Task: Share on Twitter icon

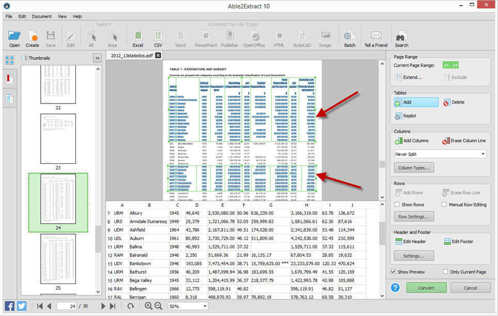Action: [22, 306]
